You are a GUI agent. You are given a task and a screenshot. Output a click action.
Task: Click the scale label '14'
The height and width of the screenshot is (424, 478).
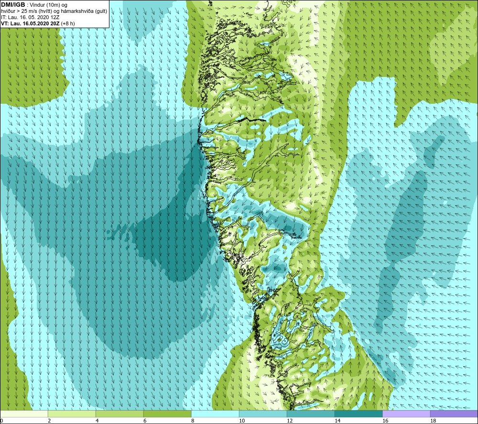[337, 421]
